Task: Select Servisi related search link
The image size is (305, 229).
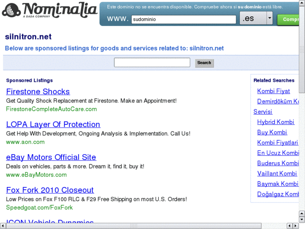Action: [x=263, y=112]
